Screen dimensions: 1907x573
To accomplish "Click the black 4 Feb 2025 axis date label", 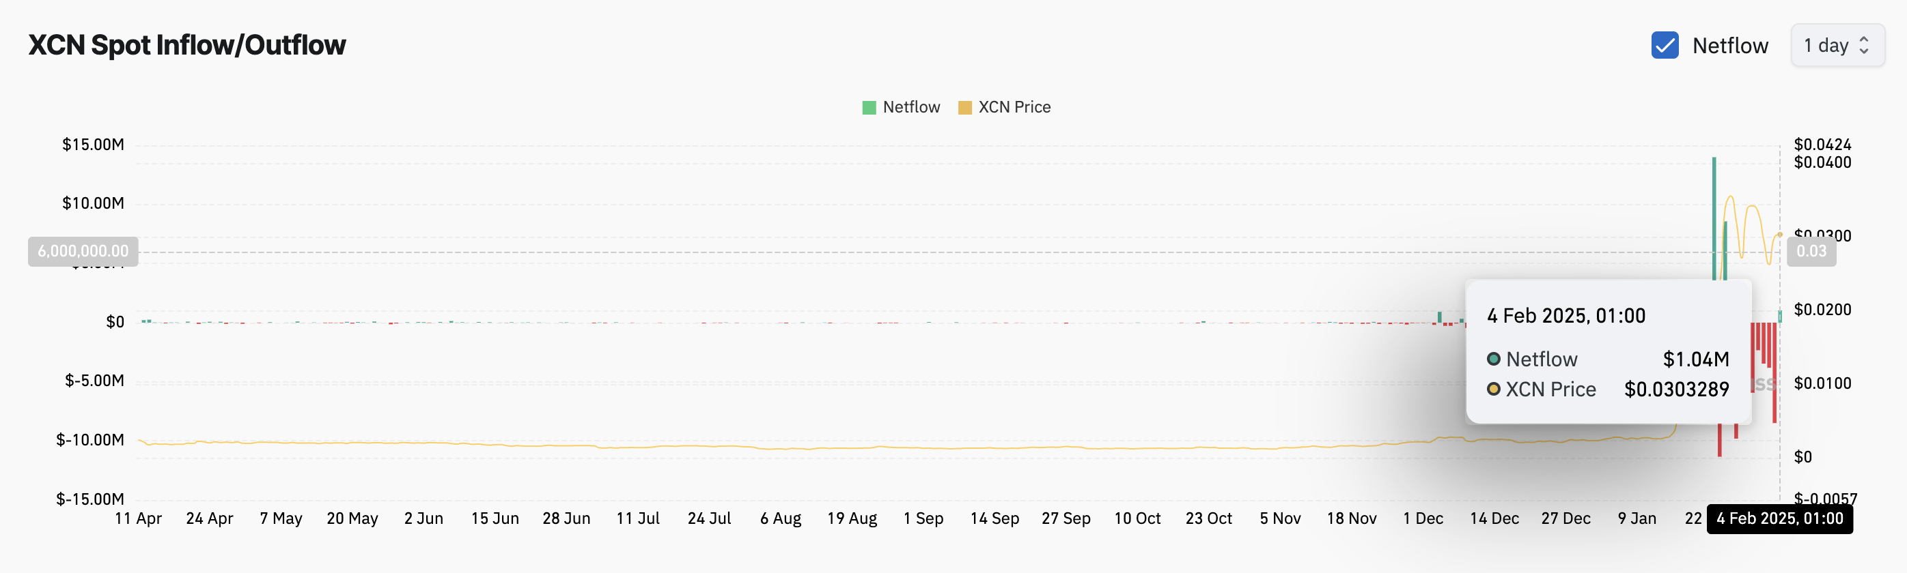I will (x=1779, y=519).
